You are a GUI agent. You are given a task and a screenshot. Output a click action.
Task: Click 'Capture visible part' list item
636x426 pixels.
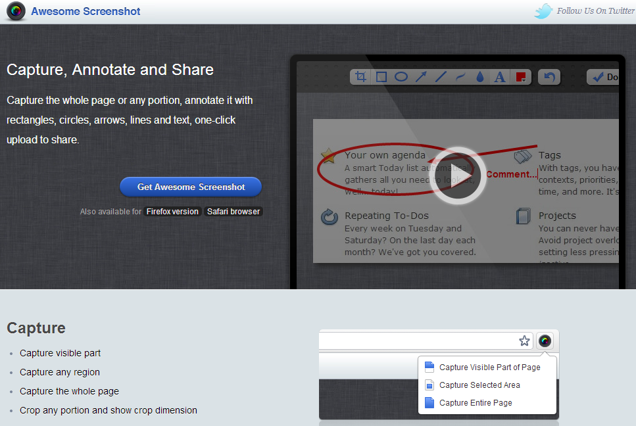pos(60,353)
